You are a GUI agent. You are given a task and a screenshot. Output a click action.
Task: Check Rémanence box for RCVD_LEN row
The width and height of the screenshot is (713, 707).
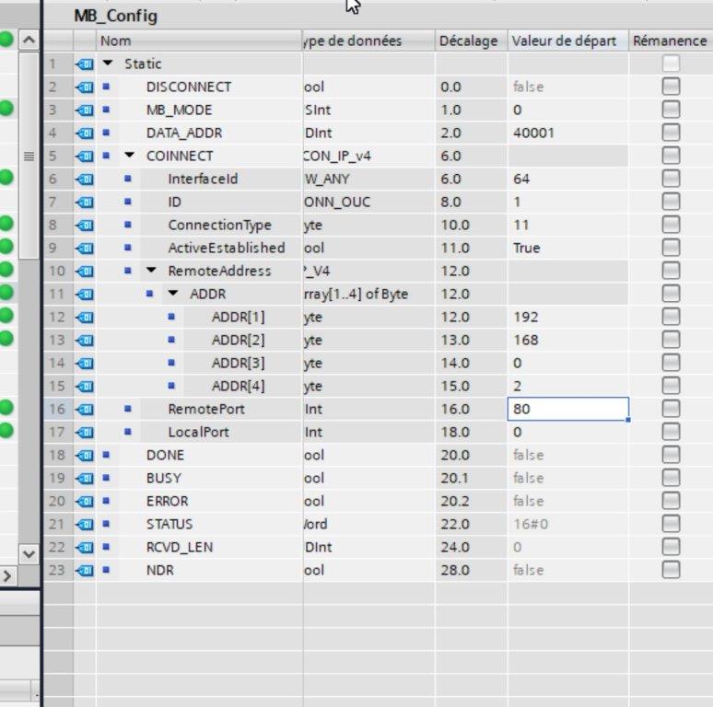pyautogui.click(x=670, y=547)
